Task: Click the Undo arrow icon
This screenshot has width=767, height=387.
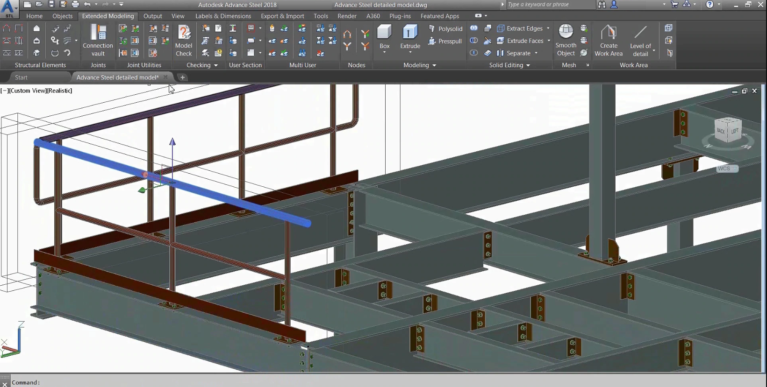Action: point(87,4)
